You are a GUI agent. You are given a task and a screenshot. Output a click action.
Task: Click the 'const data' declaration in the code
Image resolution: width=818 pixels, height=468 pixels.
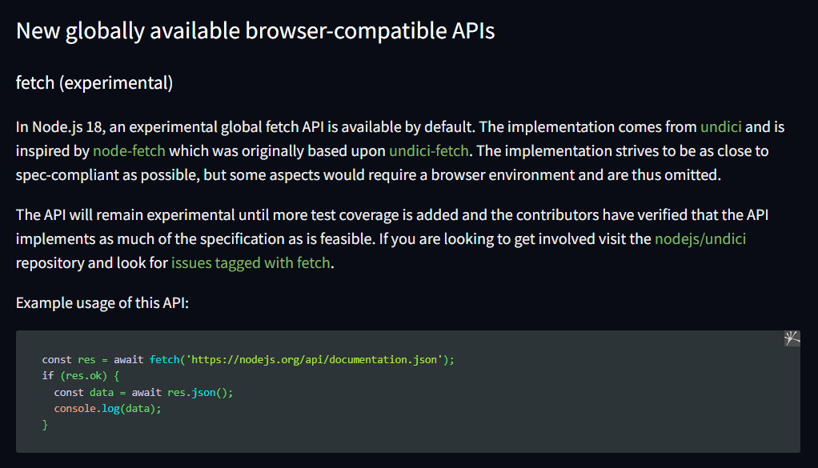pos(80,392)
